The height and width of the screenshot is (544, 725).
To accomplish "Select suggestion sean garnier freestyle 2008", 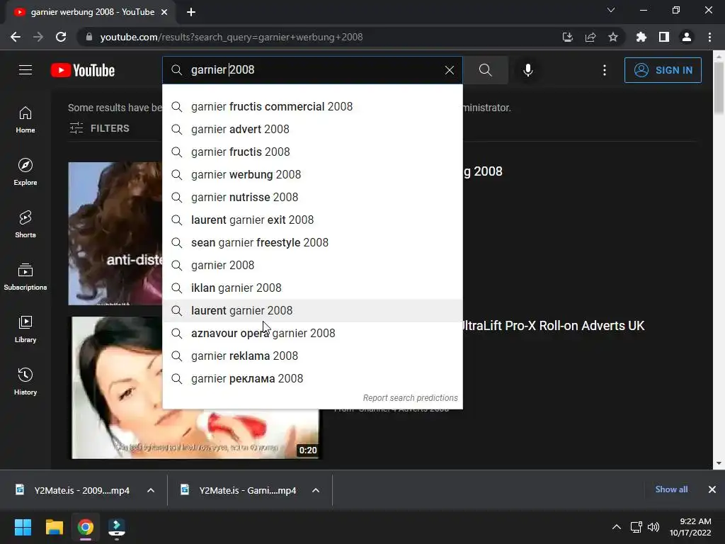I will coord(312,242).
